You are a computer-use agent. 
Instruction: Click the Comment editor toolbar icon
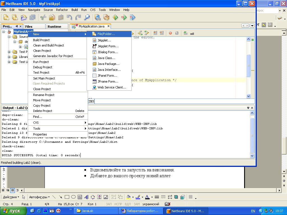point(186,33)
